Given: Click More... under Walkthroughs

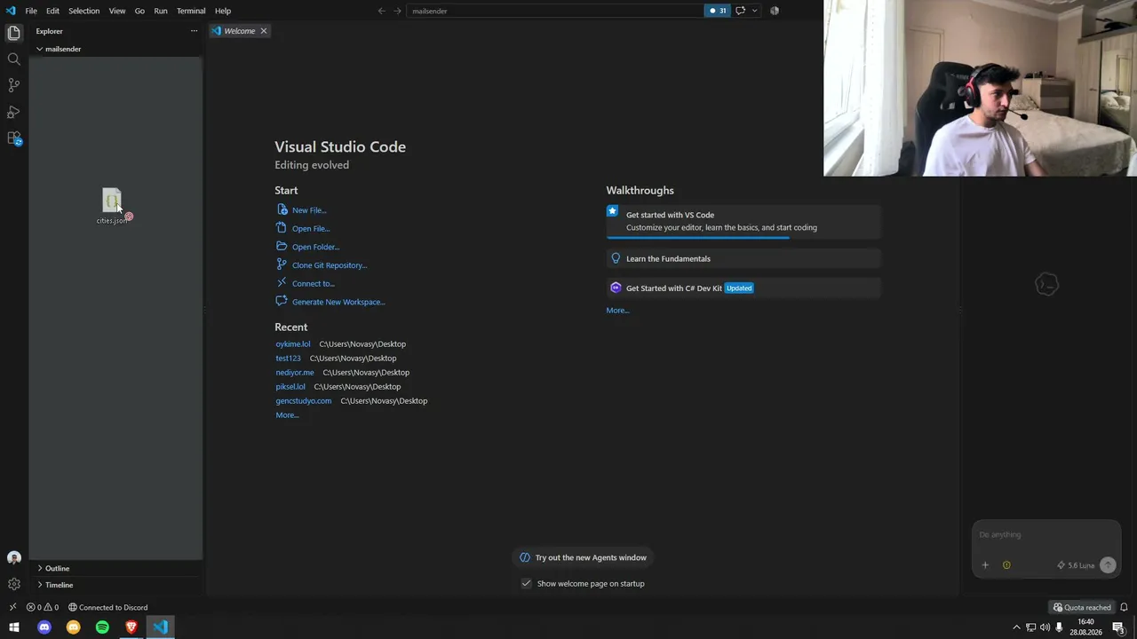Looking at the screenshot, I should coord(617,311).
